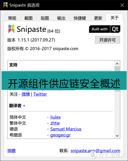This screenshot has height=161, width=128.
Task: Switch to the 更新 tab
Action: coord(98,18)
